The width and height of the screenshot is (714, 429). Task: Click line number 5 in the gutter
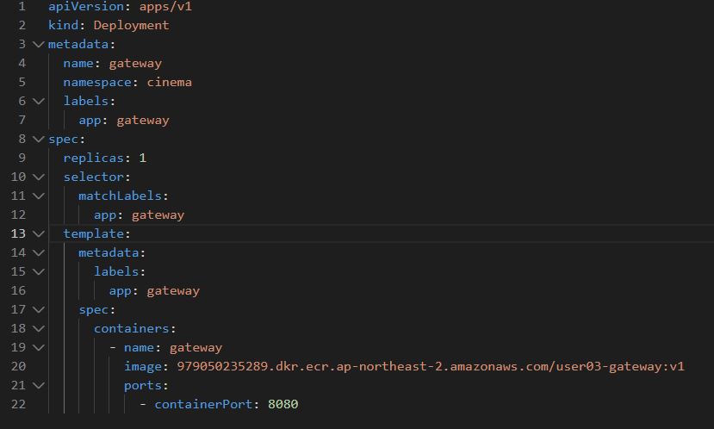tap(22, 82)
